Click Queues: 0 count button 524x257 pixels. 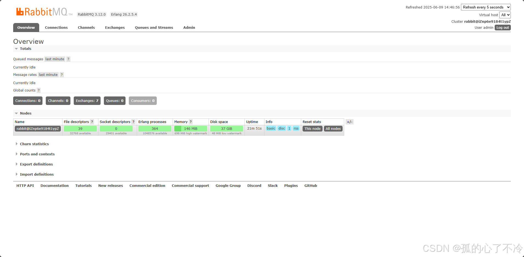click(x=115, y=101)
